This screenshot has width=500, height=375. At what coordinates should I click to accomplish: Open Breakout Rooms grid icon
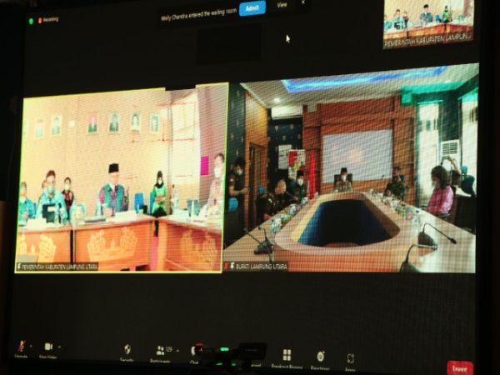click(287, 358)
